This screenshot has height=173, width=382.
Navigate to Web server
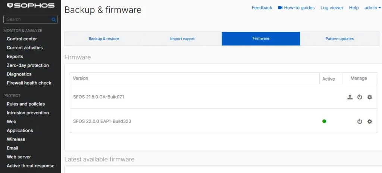[19, 157]
